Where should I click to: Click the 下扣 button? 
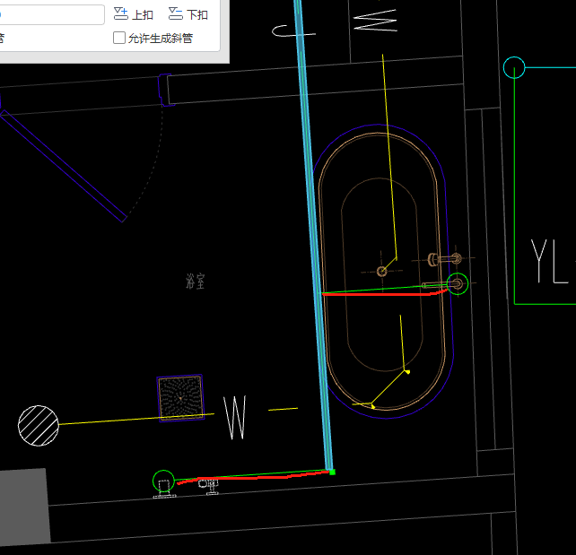(x=188, y=14)
